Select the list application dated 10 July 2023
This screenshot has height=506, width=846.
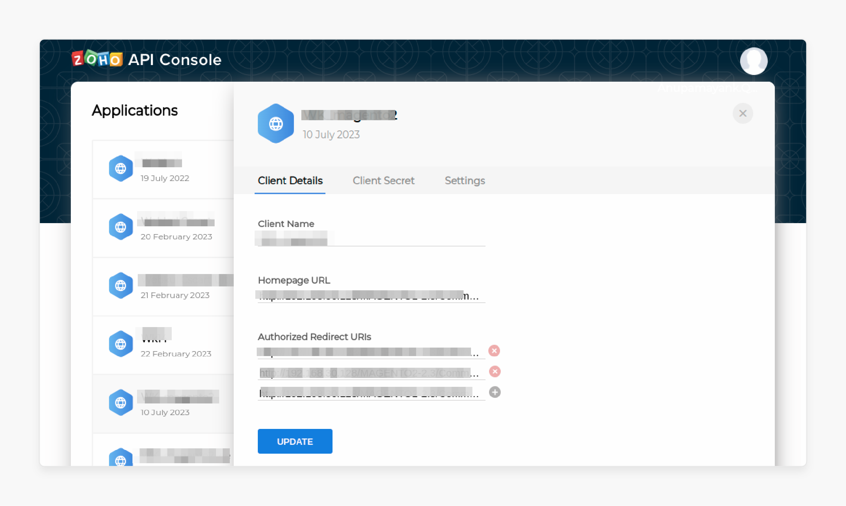pos(163,404)
